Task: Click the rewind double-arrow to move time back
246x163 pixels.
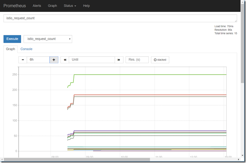Action: pyautogui.click(x=65, y=60)
